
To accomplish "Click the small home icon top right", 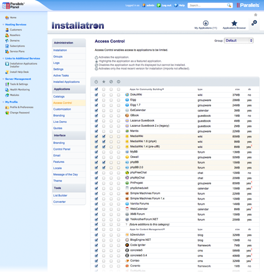I will point(255,15).
